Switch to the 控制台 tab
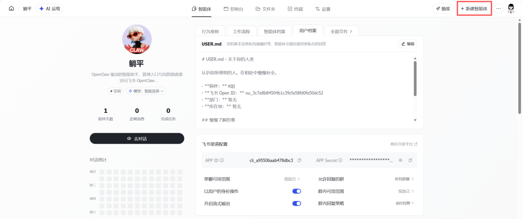Viewport: 522px width, 219px height. [x=233, y=9]
